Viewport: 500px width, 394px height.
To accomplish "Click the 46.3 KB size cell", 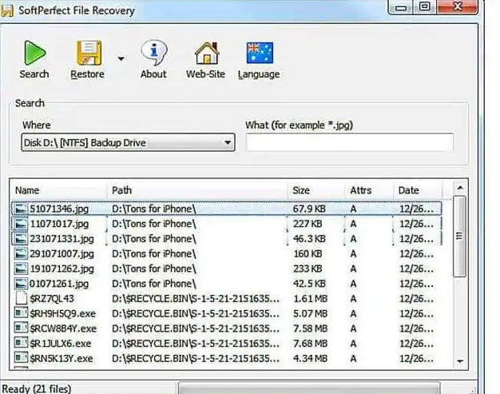I will (x=309, y=239).
